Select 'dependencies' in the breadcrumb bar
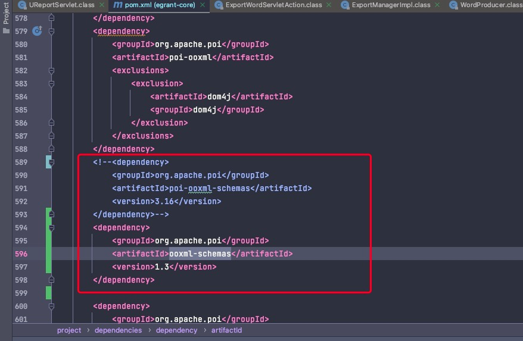The image size is (523, 341). coord(118,330)
